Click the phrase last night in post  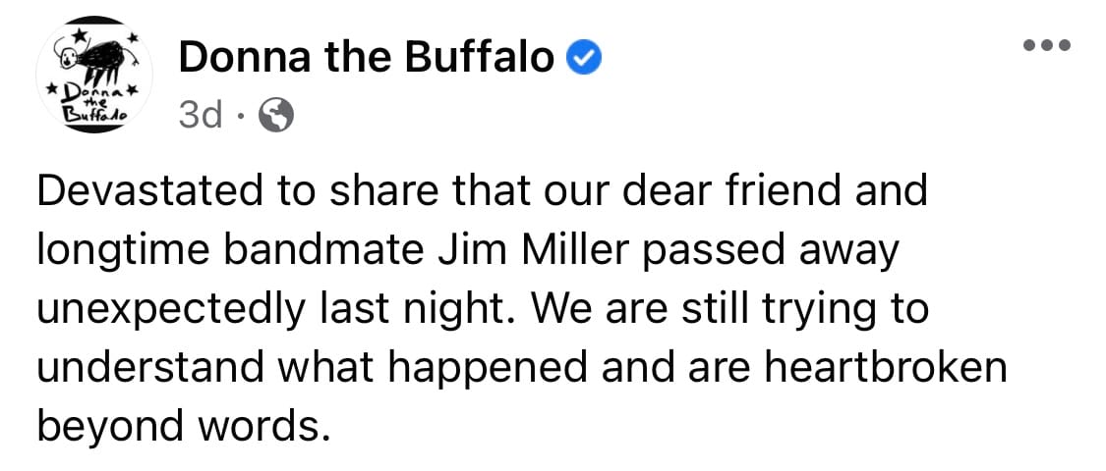coord(401,309)
